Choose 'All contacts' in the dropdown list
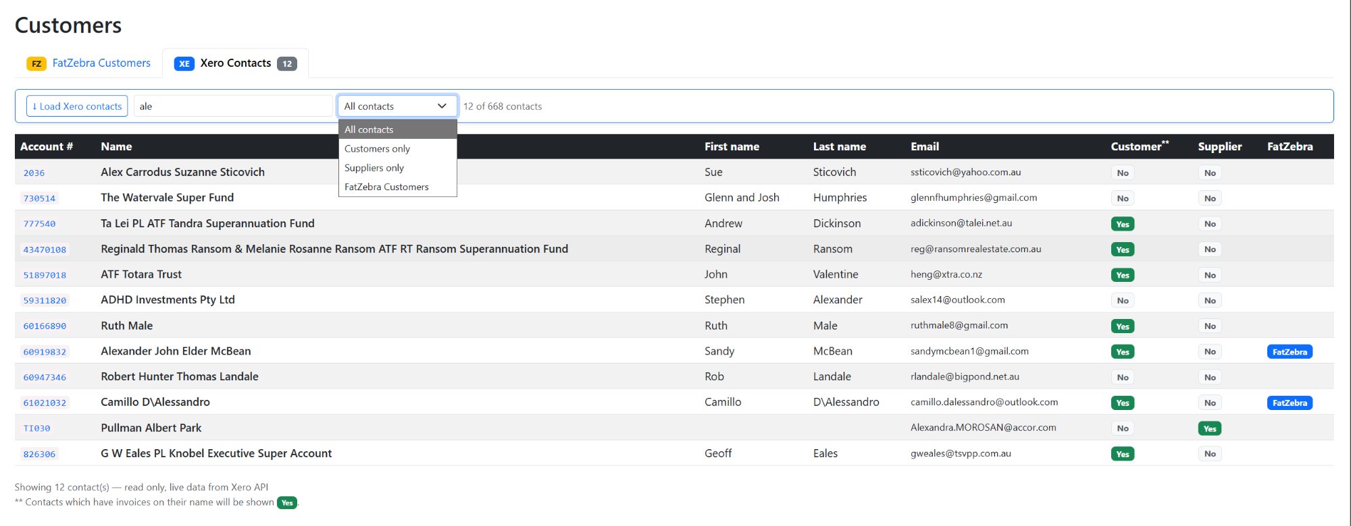The height and width of the screenshot is (526, 1351). tap(397, 129)
